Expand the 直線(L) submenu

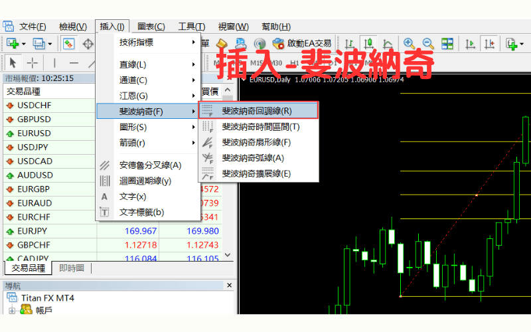pyautogui.click(x=148, y=64)
